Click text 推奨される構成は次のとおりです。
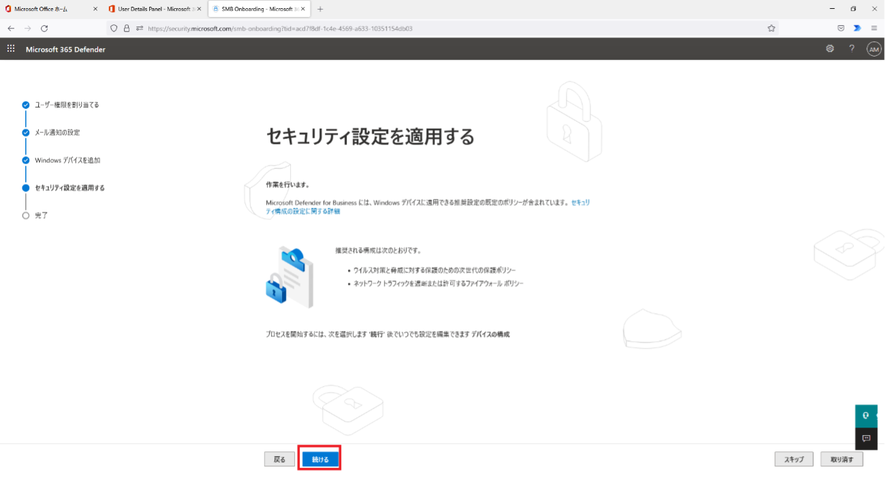This screenshot has height=495, width=886. click(x=378, y=251)
